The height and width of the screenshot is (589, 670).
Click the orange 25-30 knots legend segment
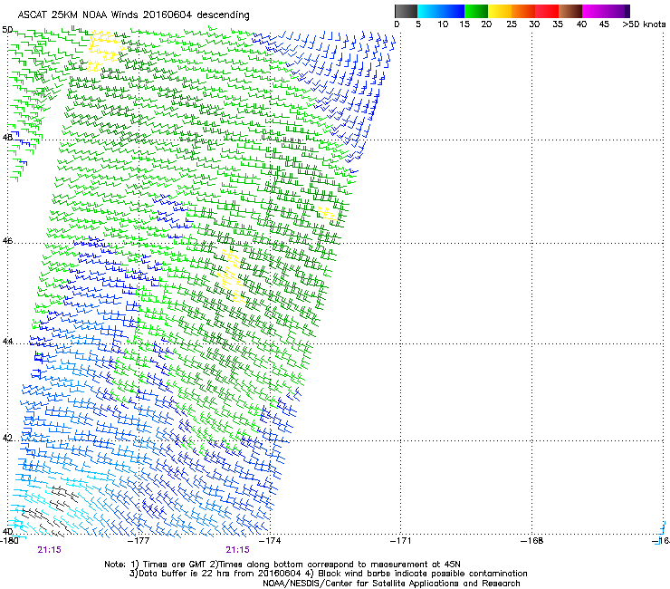[523, 11]
